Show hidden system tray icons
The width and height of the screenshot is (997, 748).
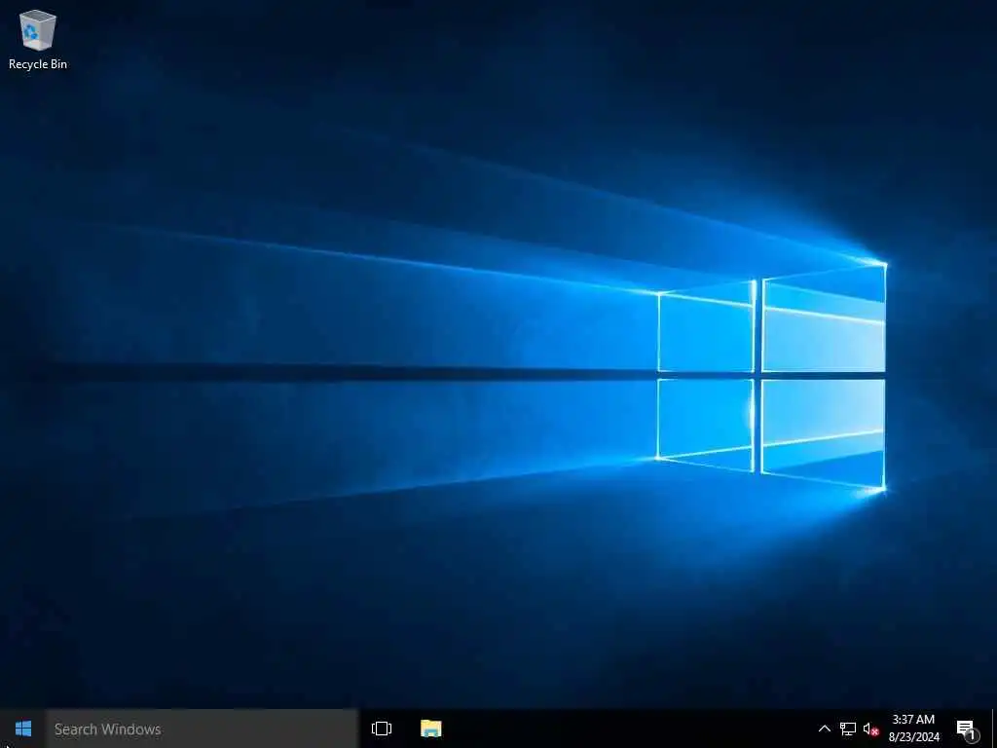click(824, 729)
